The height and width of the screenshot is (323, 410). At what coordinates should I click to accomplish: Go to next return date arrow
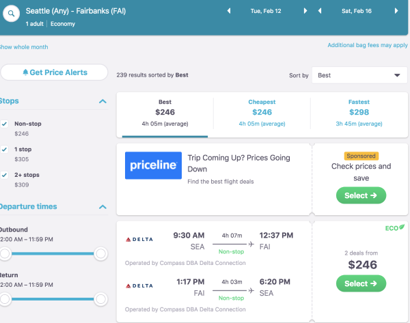coord(396,11)
